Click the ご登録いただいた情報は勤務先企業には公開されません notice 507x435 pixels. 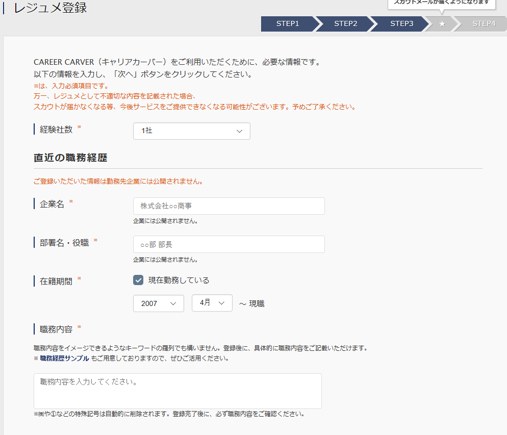pos(118,182)
